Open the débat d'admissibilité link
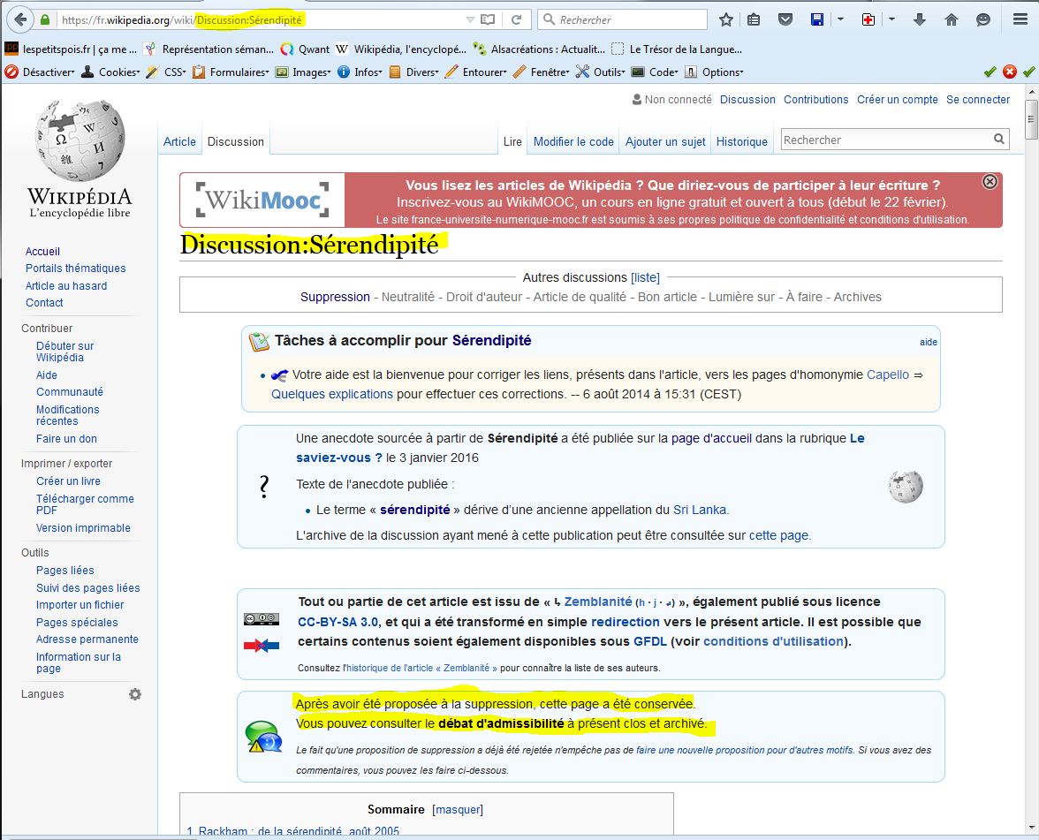 coord(501,724)
